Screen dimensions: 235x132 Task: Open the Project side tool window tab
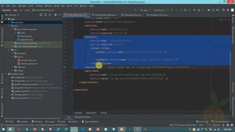tap(2, 19)
